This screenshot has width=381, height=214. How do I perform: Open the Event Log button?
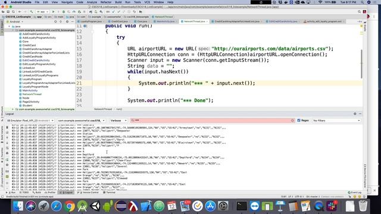(x=355, y=193)
